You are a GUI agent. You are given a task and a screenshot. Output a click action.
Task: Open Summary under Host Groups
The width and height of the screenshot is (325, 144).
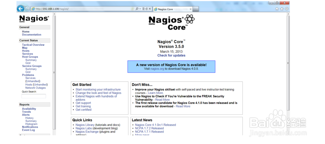tap(31, 60)
